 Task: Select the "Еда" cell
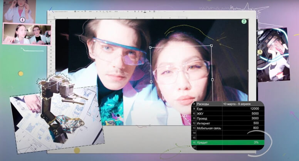209,109
